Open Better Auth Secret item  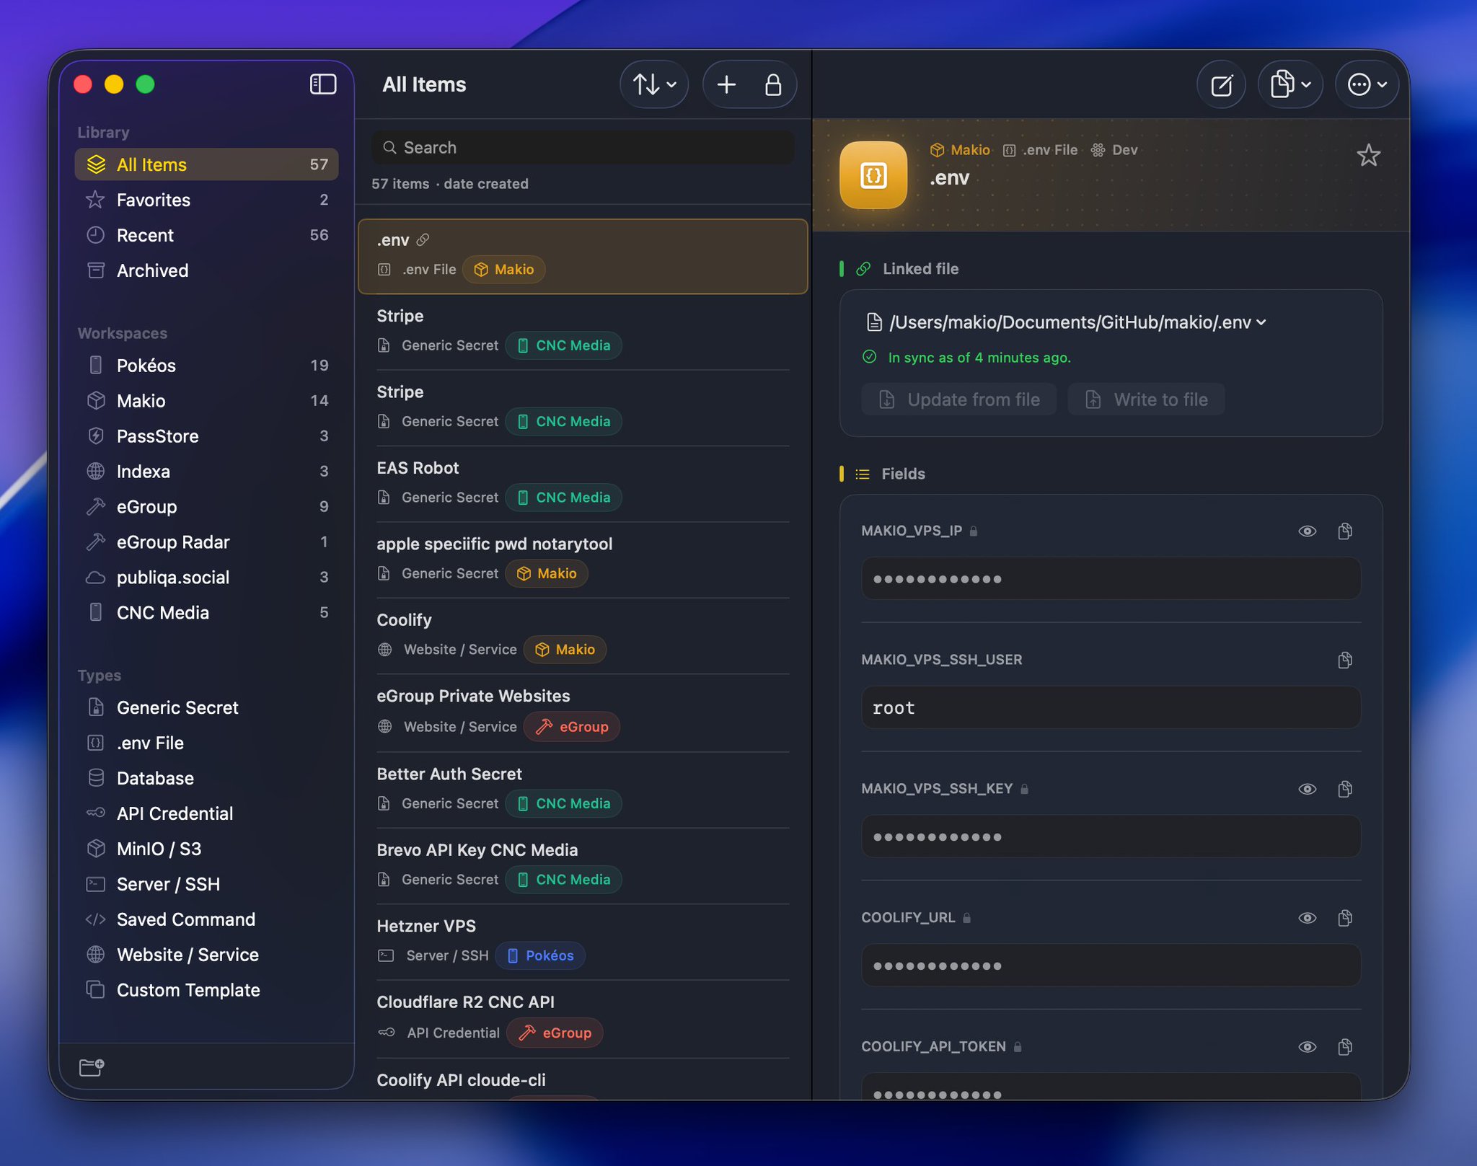click(583, 790)
